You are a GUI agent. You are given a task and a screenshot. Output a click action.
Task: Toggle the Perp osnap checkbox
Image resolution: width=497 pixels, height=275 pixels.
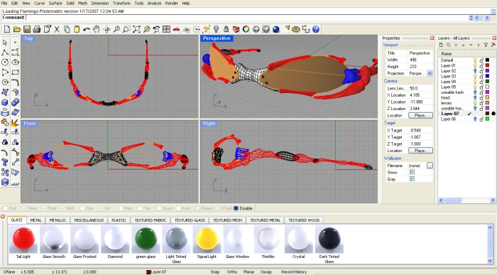point(121,208)
